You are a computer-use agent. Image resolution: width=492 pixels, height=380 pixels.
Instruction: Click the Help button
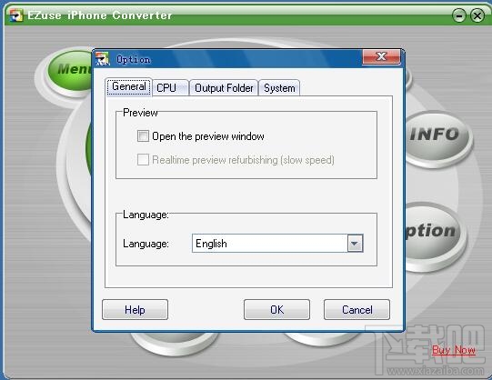click(x=135, y=310)
